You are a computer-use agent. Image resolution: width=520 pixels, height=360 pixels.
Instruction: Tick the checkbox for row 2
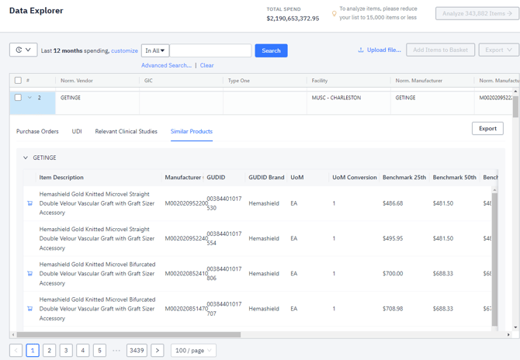tap(18, 98)
